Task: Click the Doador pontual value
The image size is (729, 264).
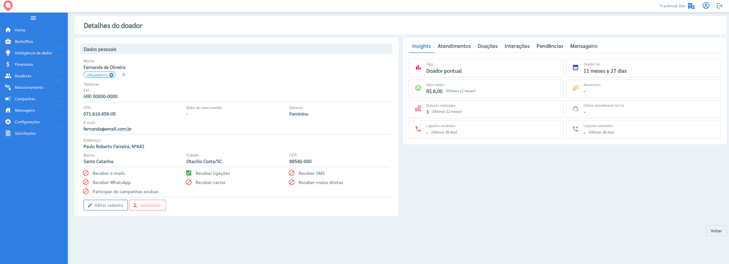Action: 444,71
